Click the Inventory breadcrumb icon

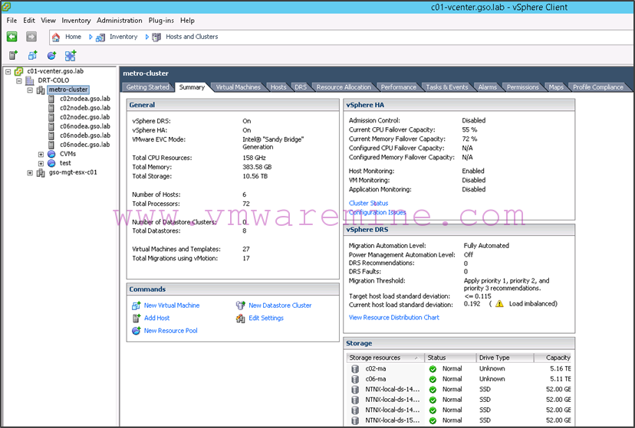click(100, 38)
